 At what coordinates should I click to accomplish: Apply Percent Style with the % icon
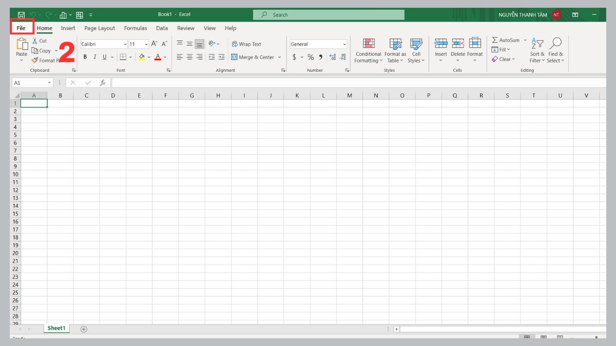point(311,57)
